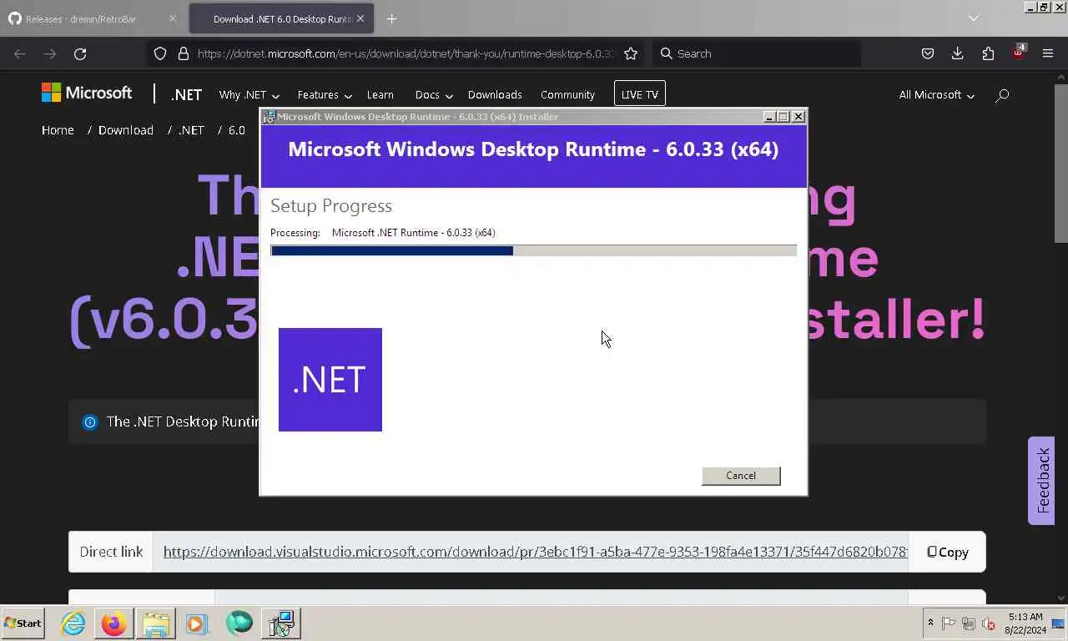The height and width of the screenshot is (641, 1068).
Task: Click the browser Search box
Action: [x=756, y=53]
